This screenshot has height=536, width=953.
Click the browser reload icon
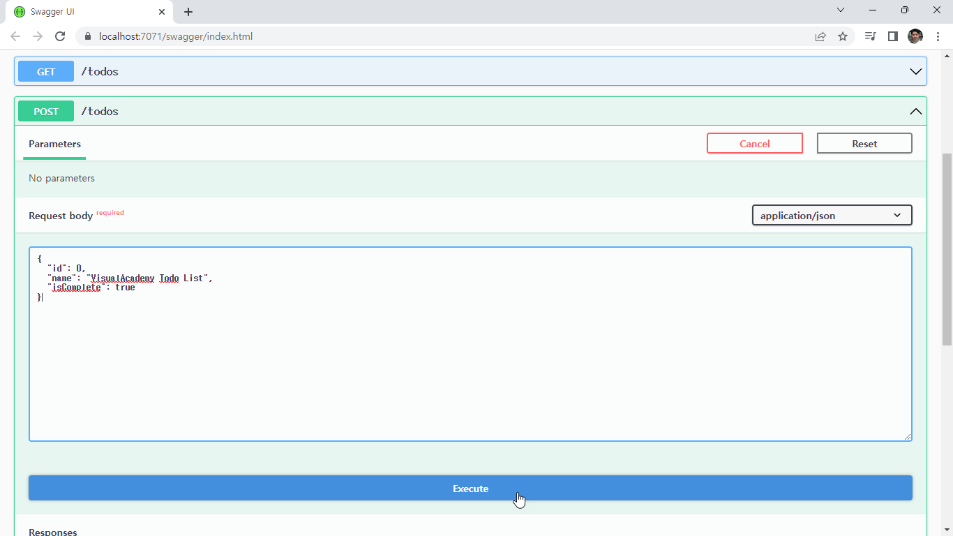pyautogui.click(x=59, y=36)
